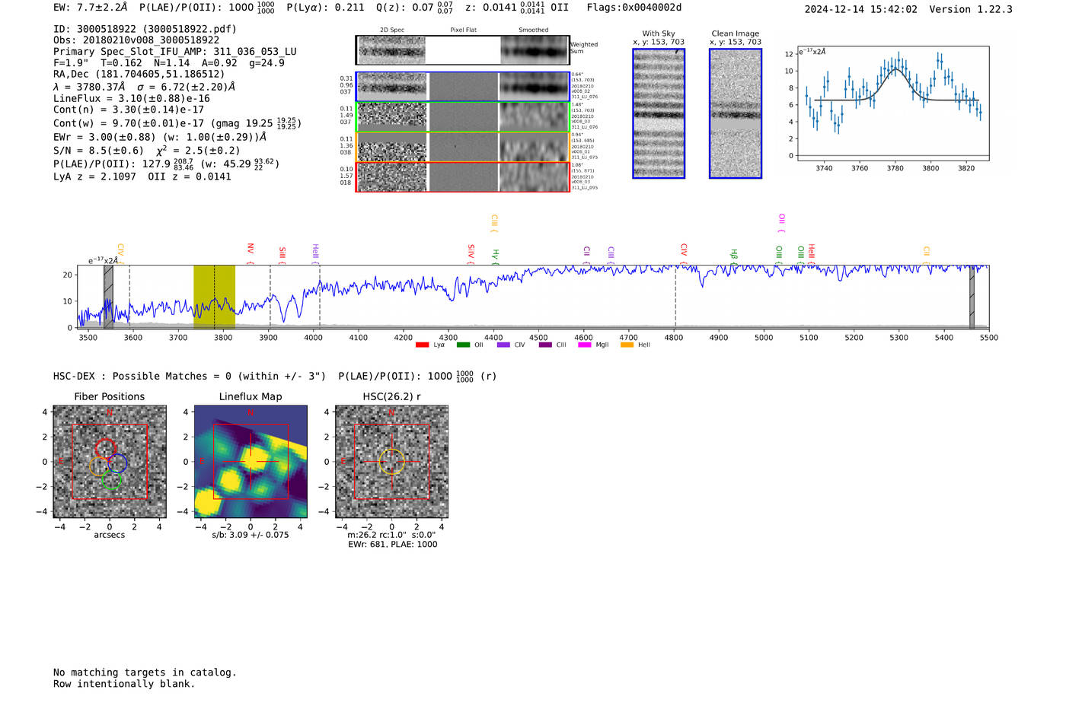Click the P(Lyα): 0.211 header value
The height and width of the screenshot is (725, 1066).
325,8
